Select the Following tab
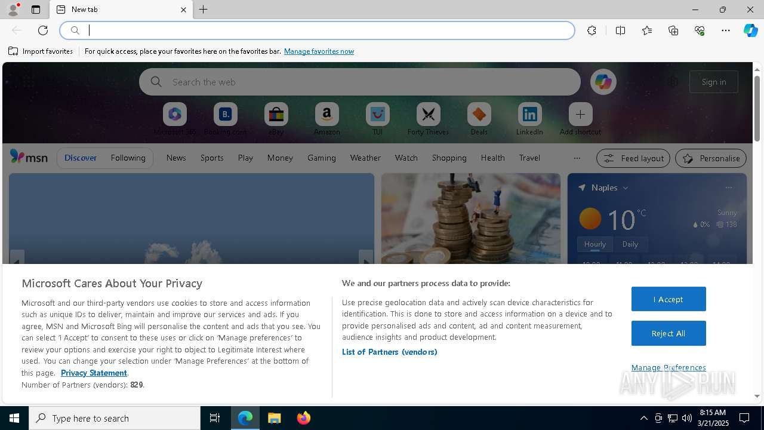 pyautogui.click(x=128, y=158)
